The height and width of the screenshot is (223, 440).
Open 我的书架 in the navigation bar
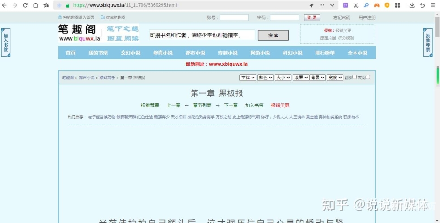pyautogui.click(x=98, y=53)
